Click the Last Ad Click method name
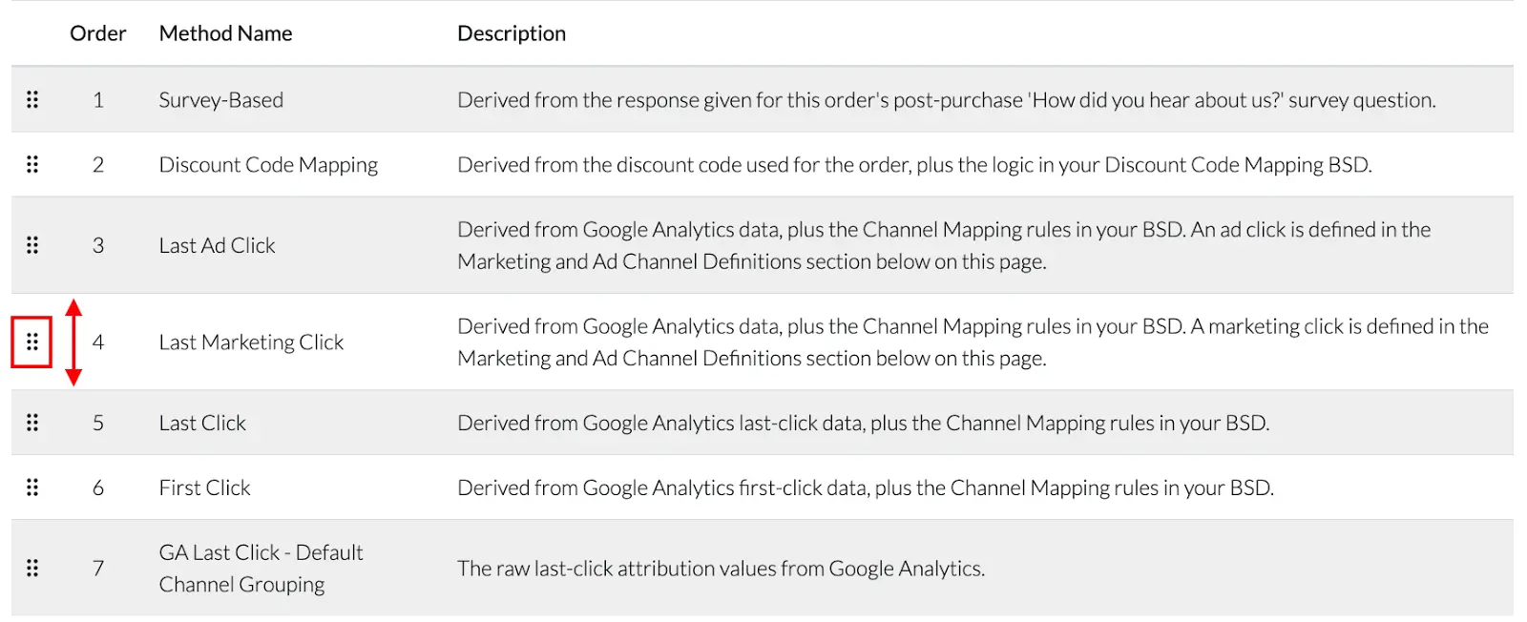The image size is (1527, 622). click(217, 245)
